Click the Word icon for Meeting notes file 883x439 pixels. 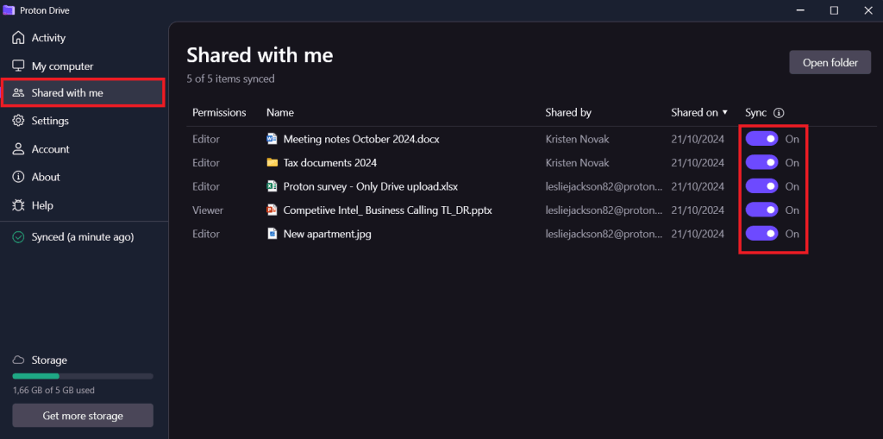tap(272, 139)
